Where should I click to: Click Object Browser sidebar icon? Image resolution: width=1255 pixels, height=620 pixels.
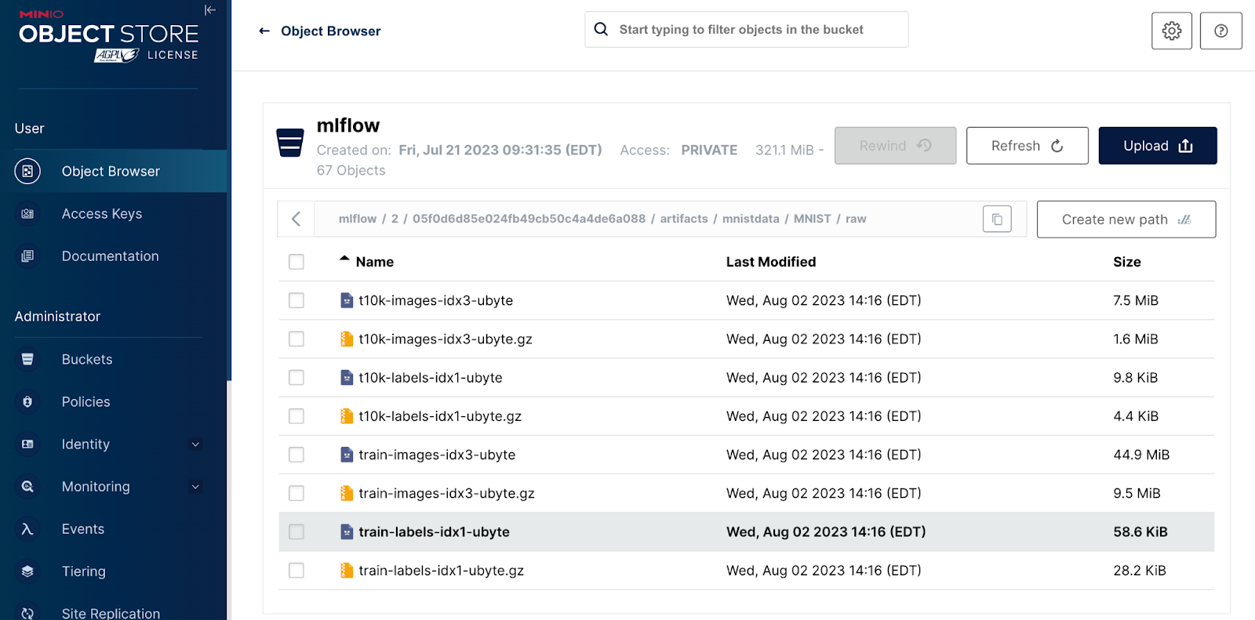tap(27, 171)
